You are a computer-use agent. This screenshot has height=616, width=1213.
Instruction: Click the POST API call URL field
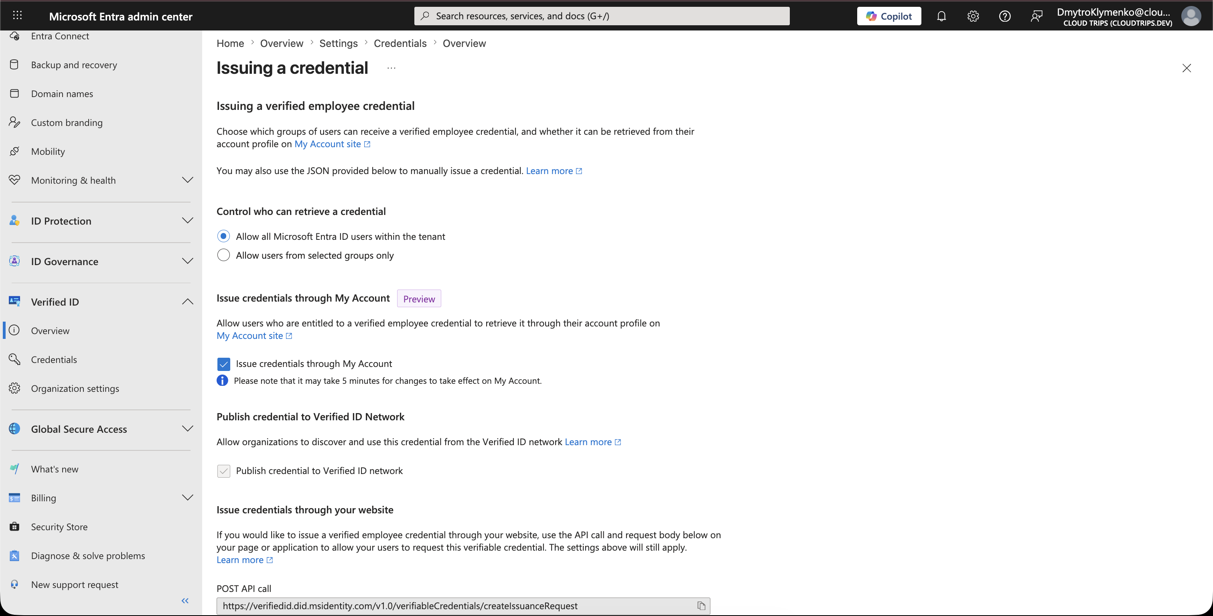click(463, 606)
